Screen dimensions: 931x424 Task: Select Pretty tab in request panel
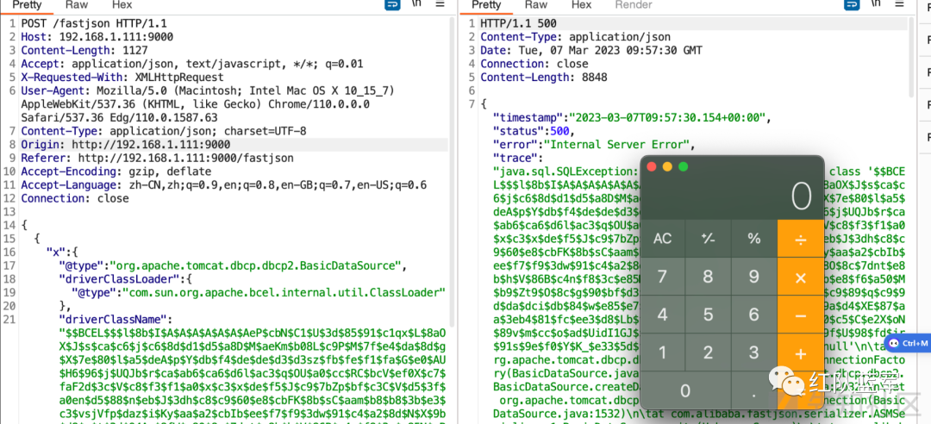(28, 5)
